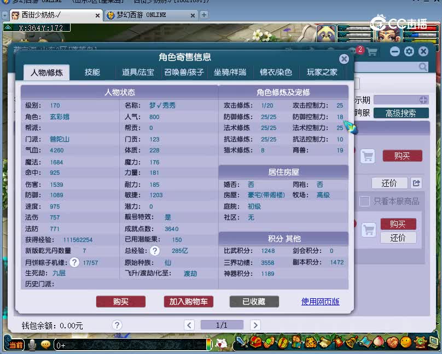Click the peach icon in bottom toolbar
The height and width of the screenshot is (354, 442).
click(x=379, y=343)
